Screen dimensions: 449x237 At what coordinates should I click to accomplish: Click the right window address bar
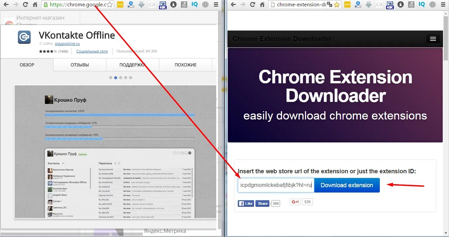305,5
